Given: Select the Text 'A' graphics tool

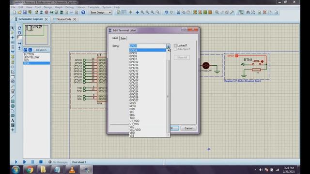Looking at the screenshot, I should point(13,120).
